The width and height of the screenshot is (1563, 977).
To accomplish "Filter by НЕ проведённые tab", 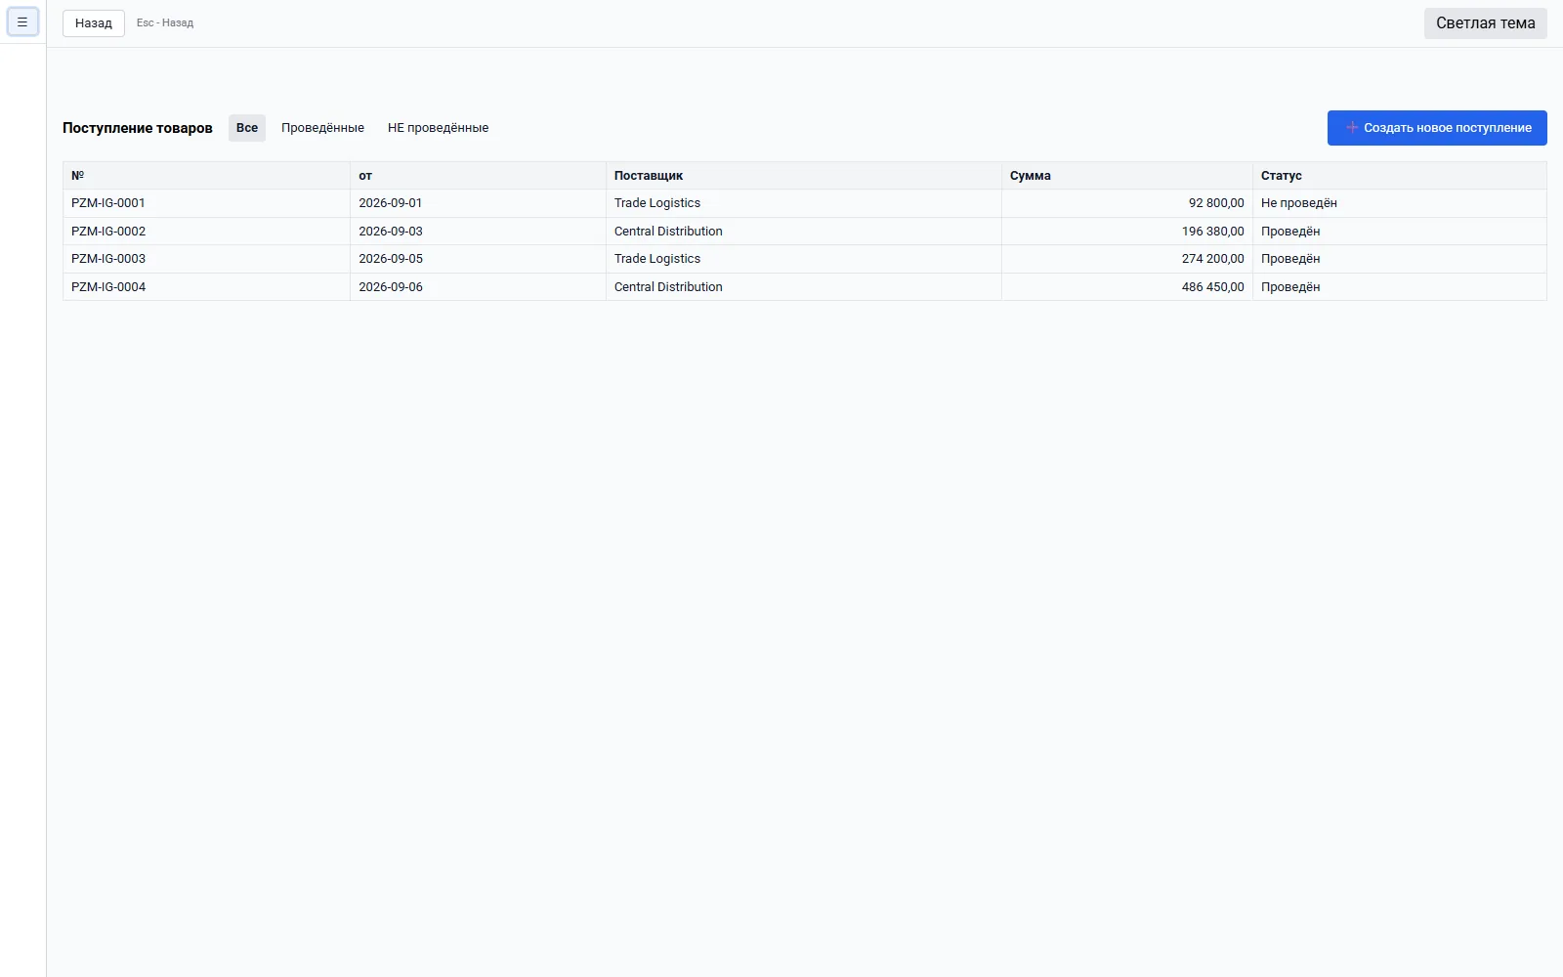I will pyautogui.click(x=438, y=128).
